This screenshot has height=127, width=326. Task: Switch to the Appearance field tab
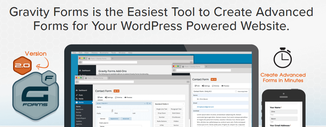click(114, 119)
